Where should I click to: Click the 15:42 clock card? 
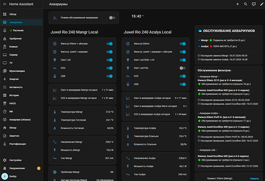[137, 16]
